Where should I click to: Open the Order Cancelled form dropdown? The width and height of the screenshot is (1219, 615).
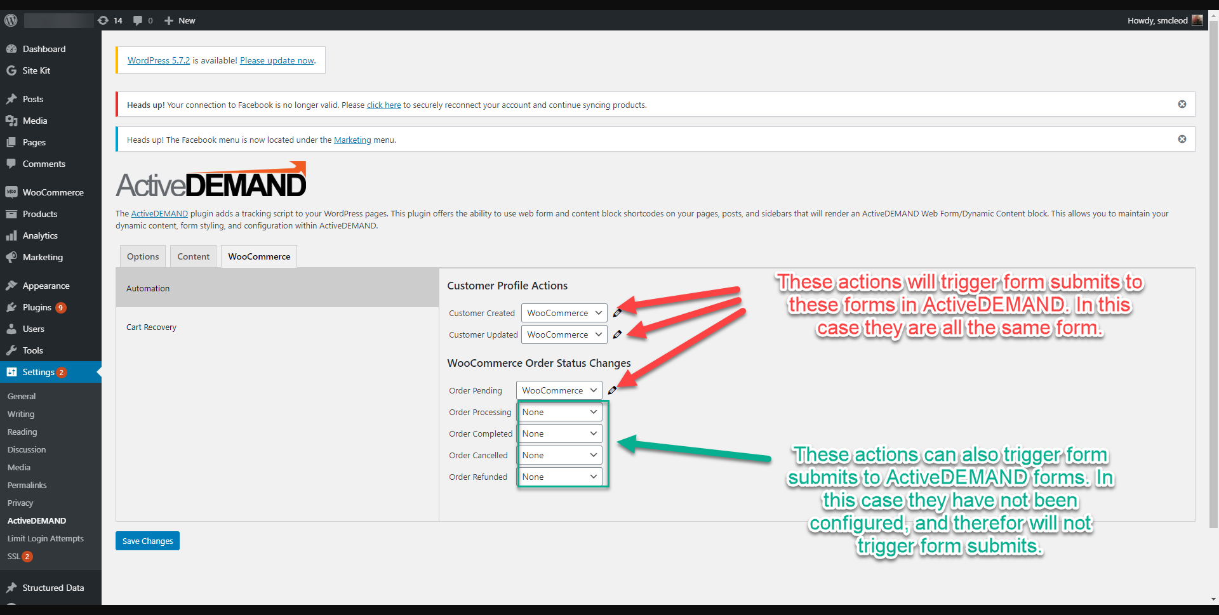tap(560, 455)
